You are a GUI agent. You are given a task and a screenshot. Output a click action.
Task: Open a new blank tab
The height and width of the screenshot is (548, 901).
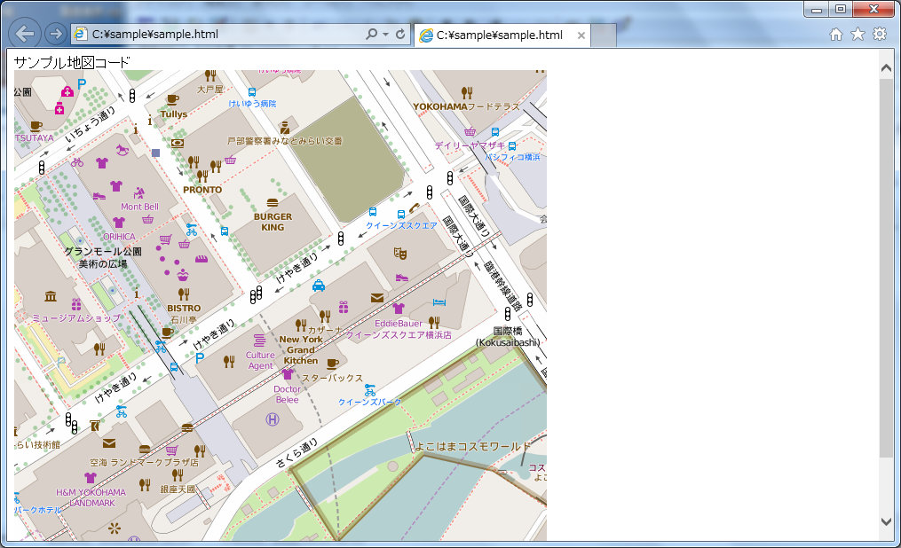click(604, 35)
